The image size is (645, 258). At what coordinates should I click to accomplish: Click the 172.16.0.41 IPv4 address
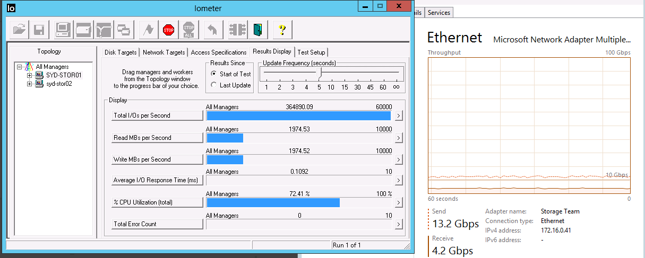[x=556, y=230]
